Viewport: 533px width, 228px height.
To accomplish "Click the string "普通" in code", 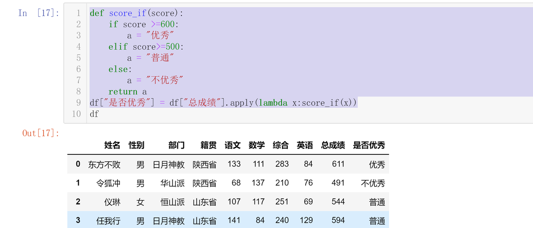I will tap(159, 58).
